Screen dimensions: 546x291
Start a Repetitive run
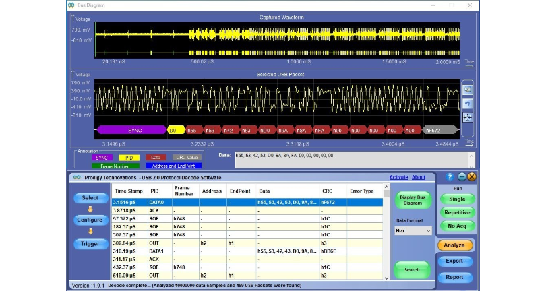[x=457, y=212]
